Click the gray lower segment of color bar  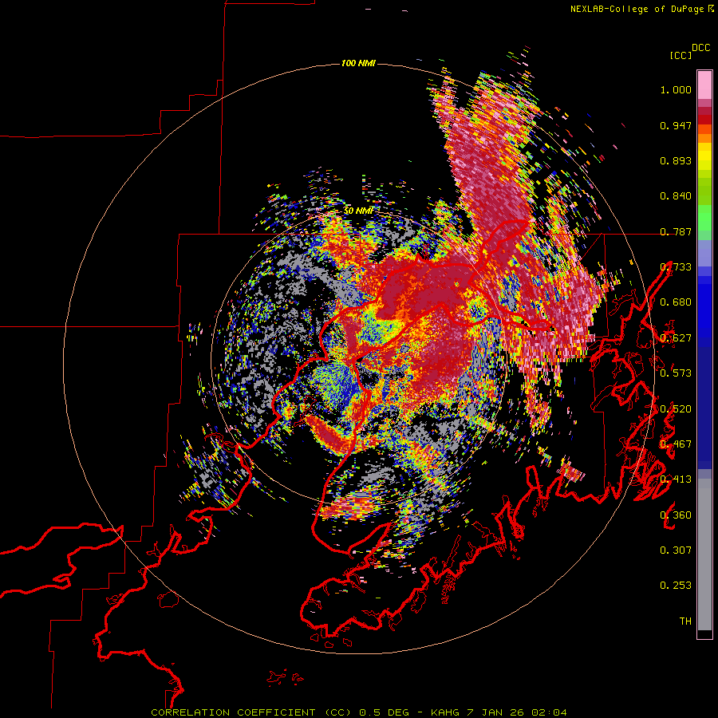pyautogui.click(x=704, y=554)
